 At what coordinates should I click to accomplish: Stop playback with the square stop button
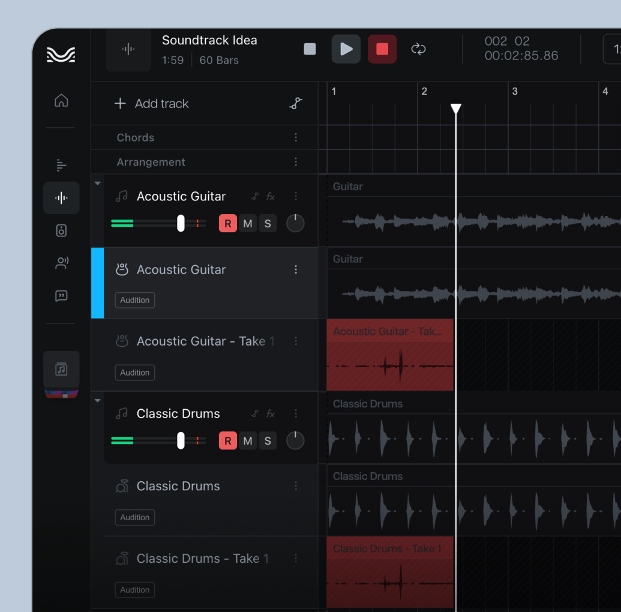(x=310, y=49)
